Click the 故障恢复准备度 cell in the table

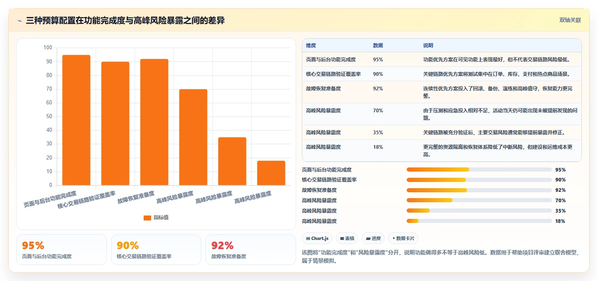tap(323, 89)
